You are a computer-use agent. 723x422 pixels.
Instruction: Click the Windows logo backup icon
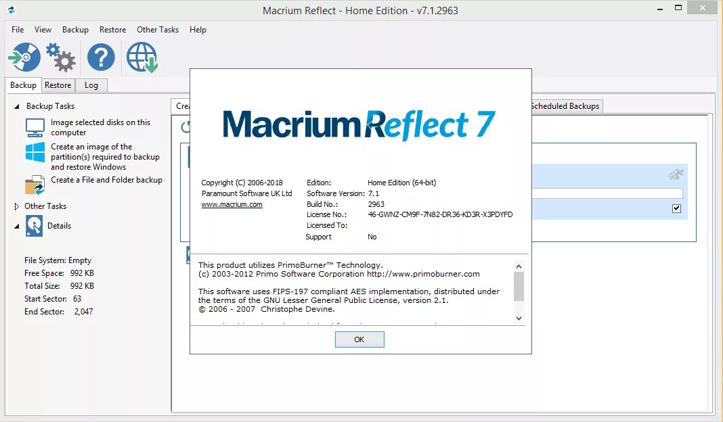(35, 152)
